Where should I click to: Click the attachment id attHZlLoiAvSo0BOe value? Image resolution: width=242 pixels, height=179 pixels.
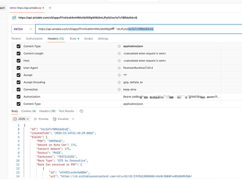click(x=73, y=172)
